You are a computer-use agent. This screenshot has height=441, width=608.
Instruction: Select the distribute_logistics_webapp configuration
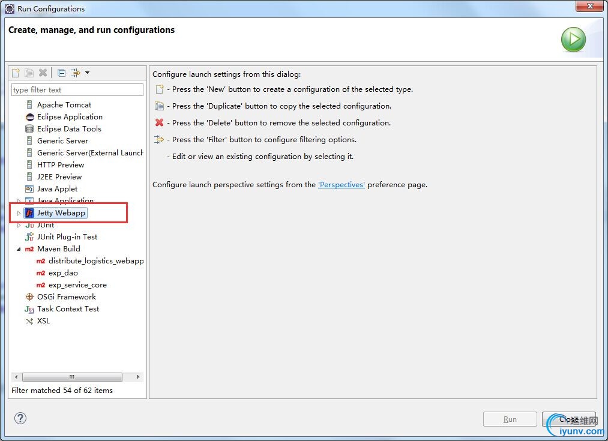96,261
